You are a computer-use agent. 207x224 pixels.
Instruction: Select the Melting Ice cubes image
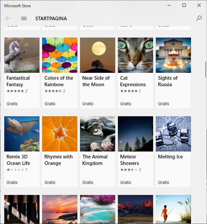pyautogui.click(x=173, y=134)
